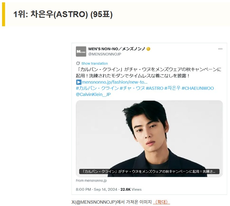Open the MEN'S NON-NO／メンズノンノ account name

pyautogui.click(x=116, y=49)
